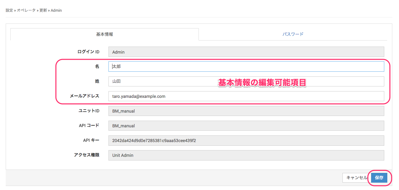This screenshot has height=190, width=399.
Task: Click the 姓 field containing 山田
Action: [x=246, y=81]
